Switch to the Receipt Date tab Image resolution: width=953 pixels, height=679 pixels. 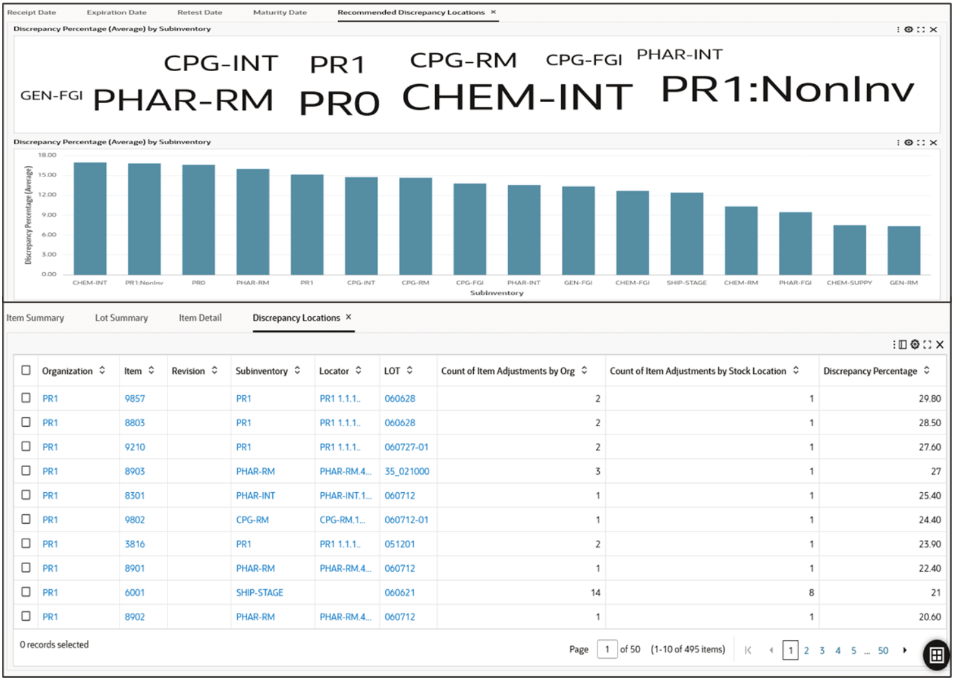pos(32,12)
